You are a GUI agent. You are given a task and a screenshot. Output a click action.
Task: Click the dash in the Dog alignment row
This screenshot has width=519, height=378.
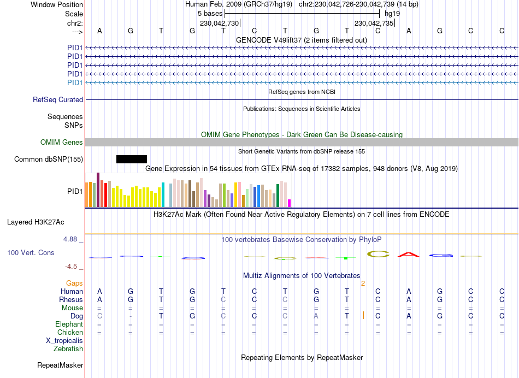tap(131, 317)
